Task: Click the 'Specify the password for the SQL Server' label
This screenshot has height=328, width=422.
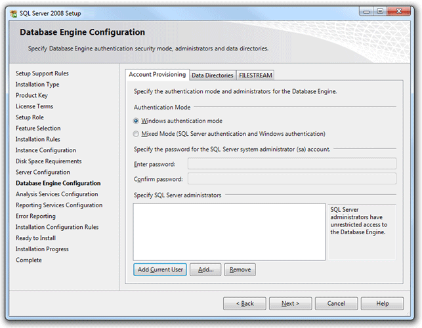Action: [x=232, y=150]
